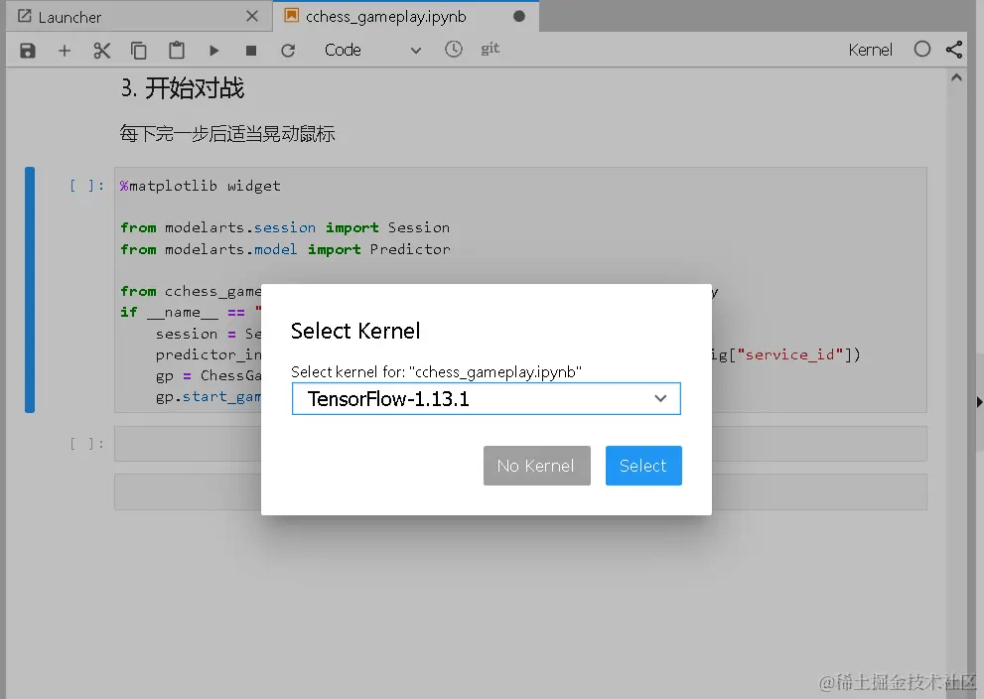Click the '%matplotlib widget' code line
The height and width of the screenshot is (699, 984).
[201, 186]
